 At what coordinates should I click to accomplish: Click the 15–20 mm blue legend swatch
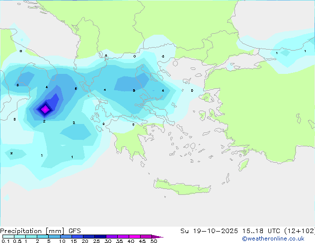pos(78,237)
